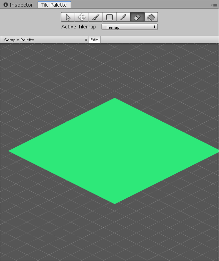Choose the Select (arrow) tool
The image size is (219, 261).
pos(68,17)
